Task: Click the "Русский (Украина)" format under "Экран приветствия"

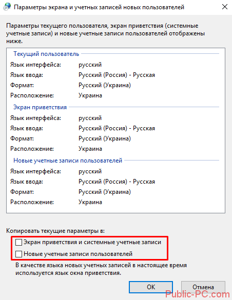Action: [105, 138]
